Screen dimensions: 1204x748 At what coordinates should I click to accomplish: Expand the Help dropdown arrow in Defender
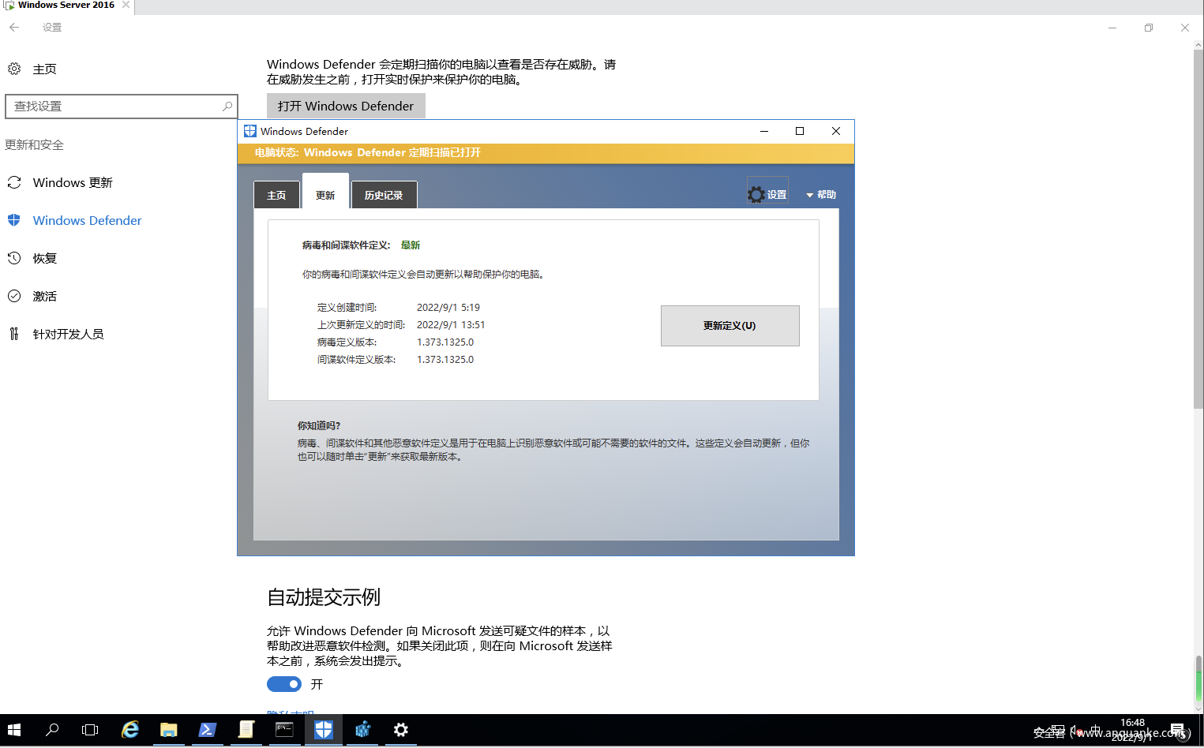pyautogui.click(x=809, y=195)
